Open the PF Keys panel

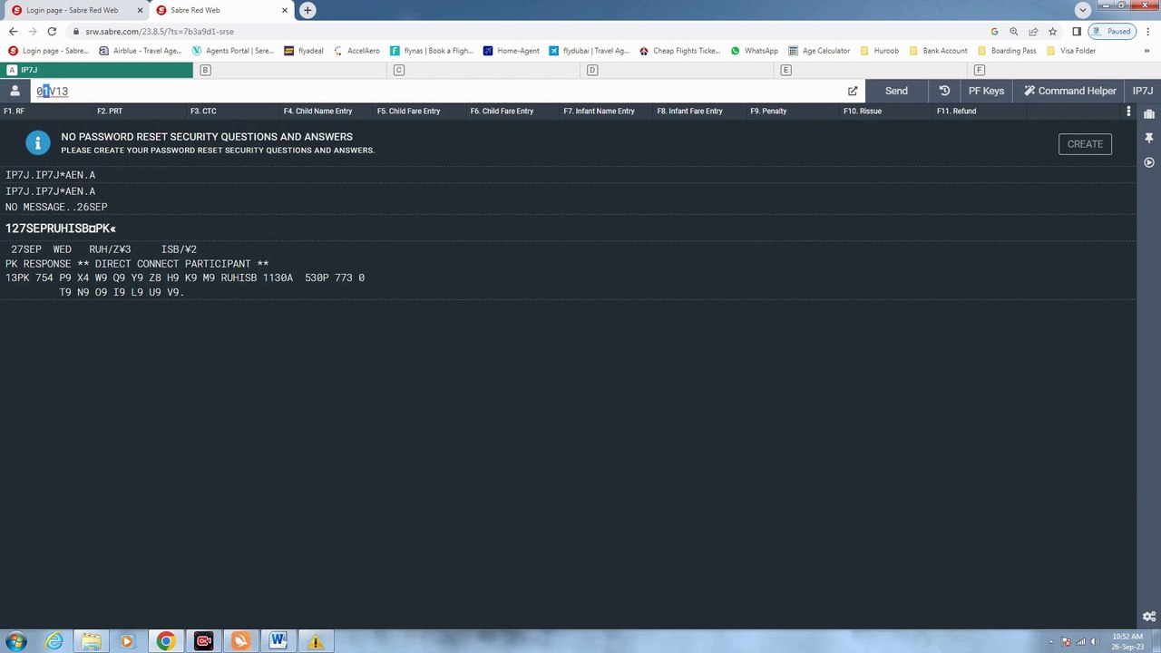click(986, 91)
